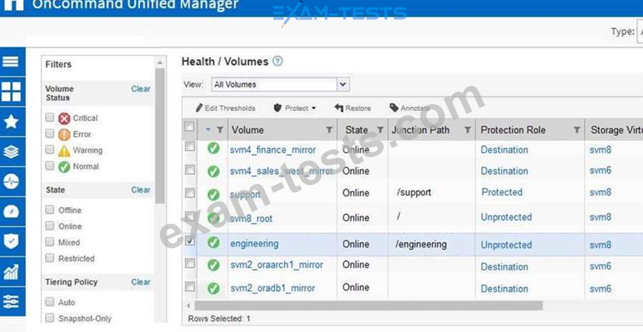Check the svm4_sales_west_mirror row checkbox
This screenshot has width=643, height=332.
click(x=190, y=170)
